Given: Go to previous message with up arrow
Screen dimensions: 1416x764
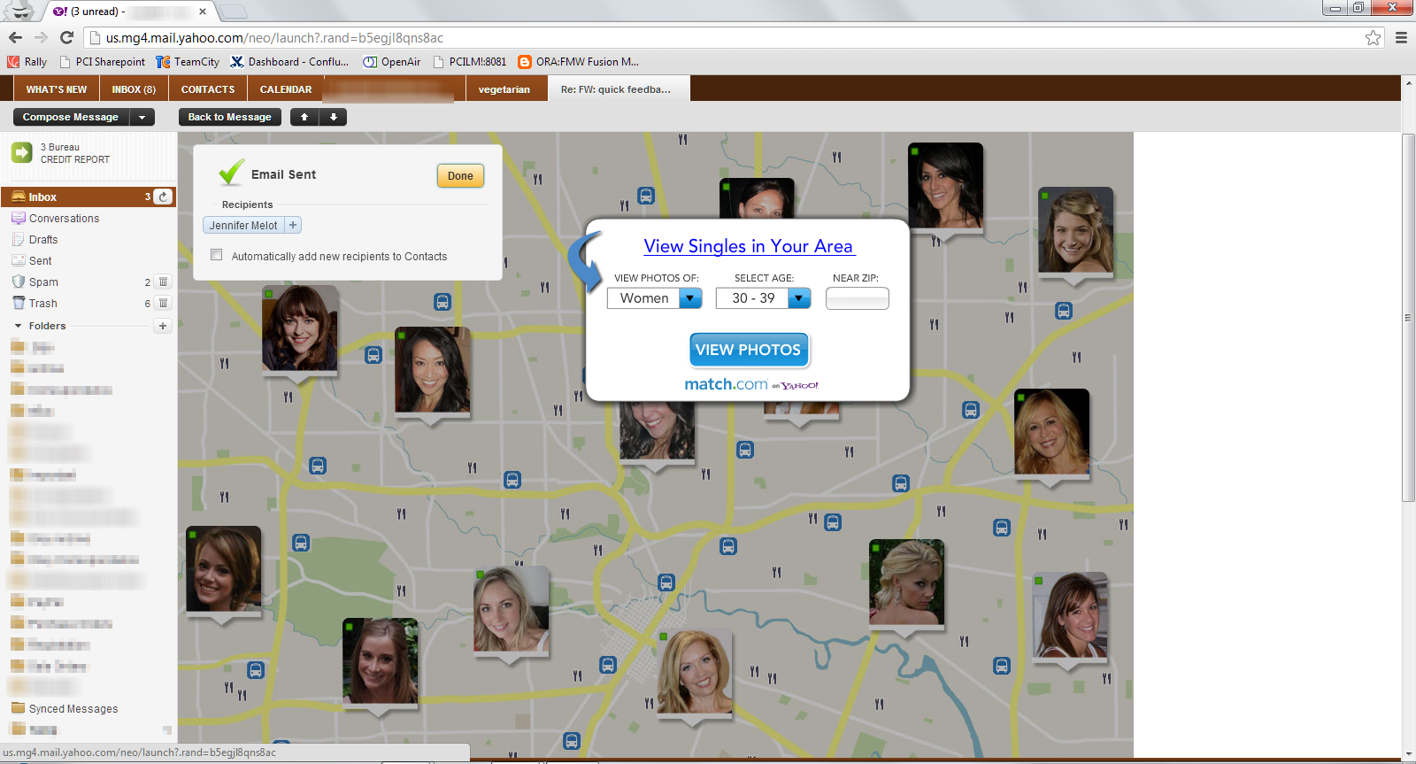Looking at the screenshot, I should (304, 117).
